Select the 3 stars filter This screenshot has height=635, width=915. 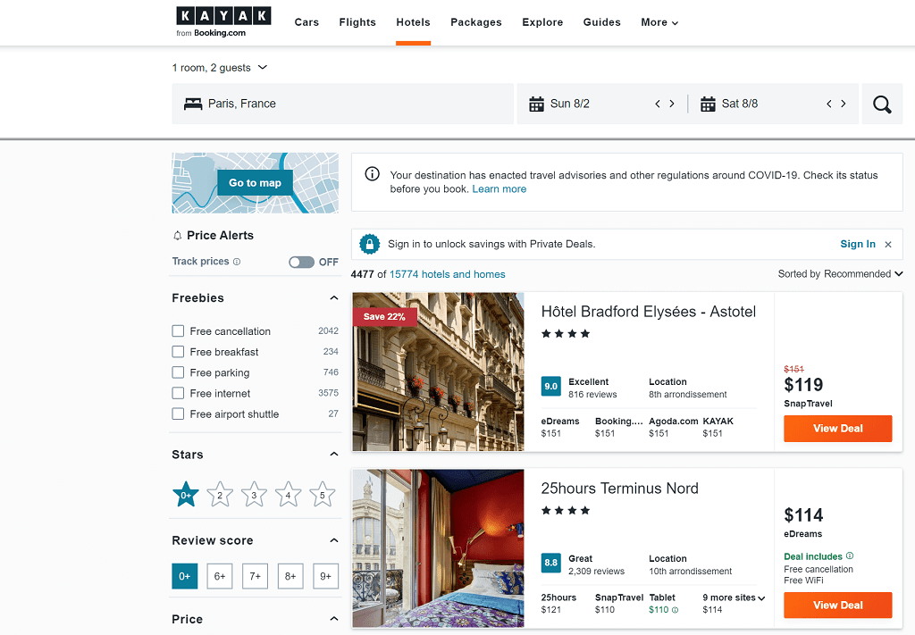point(254,495)
